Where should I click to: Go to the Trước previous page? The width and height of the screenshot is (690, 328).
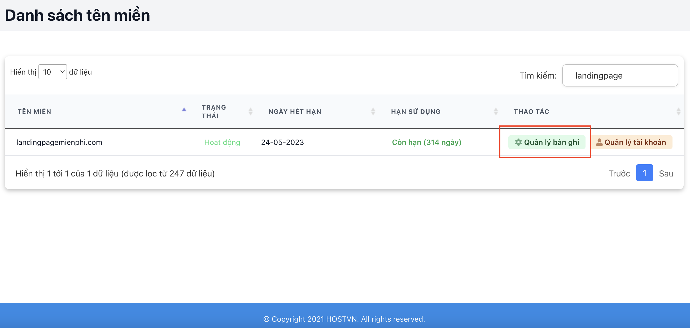click(x=619, y=173)
